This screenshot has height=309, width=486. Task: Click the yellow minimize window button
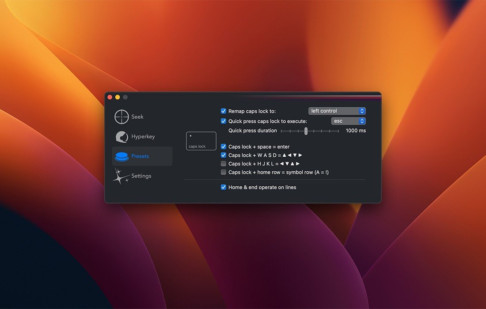tap(118, 97)
